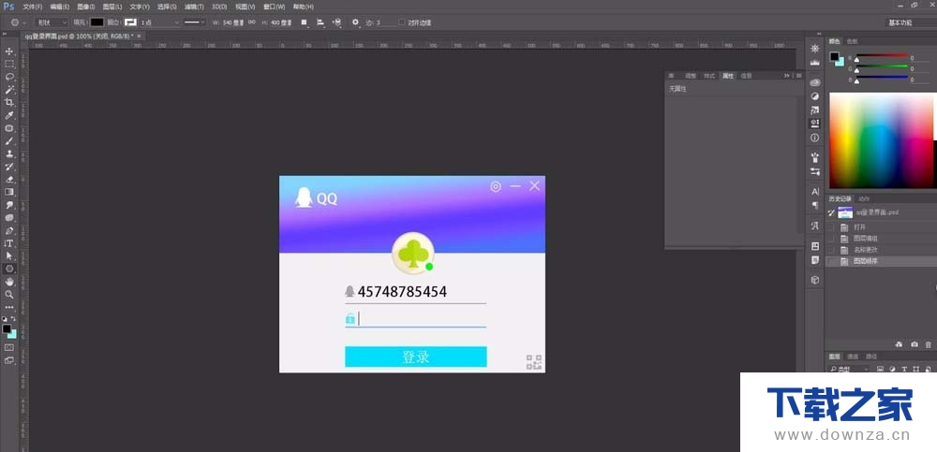
Task: Click the path operations icon in options bar
Action: pos(305,22)
